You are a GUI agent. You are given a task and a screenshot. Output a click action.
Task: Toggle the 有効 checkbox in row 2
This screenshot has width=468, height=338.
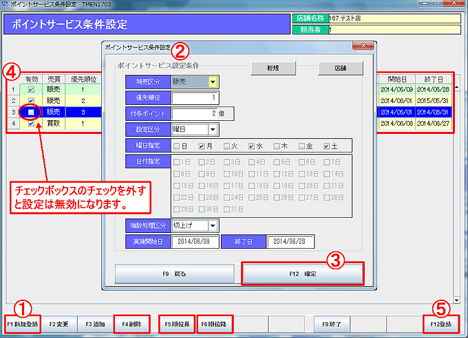pos(31,101)
